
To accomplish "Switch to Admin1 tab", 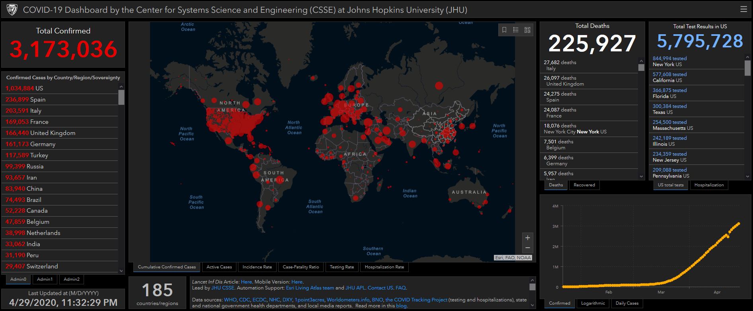I will 45,279.
